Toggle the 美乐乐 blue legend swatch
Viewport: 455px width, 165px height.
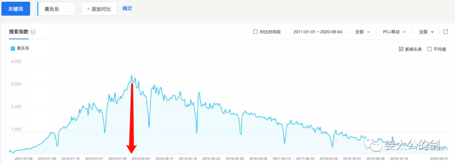tap(13, 49)
